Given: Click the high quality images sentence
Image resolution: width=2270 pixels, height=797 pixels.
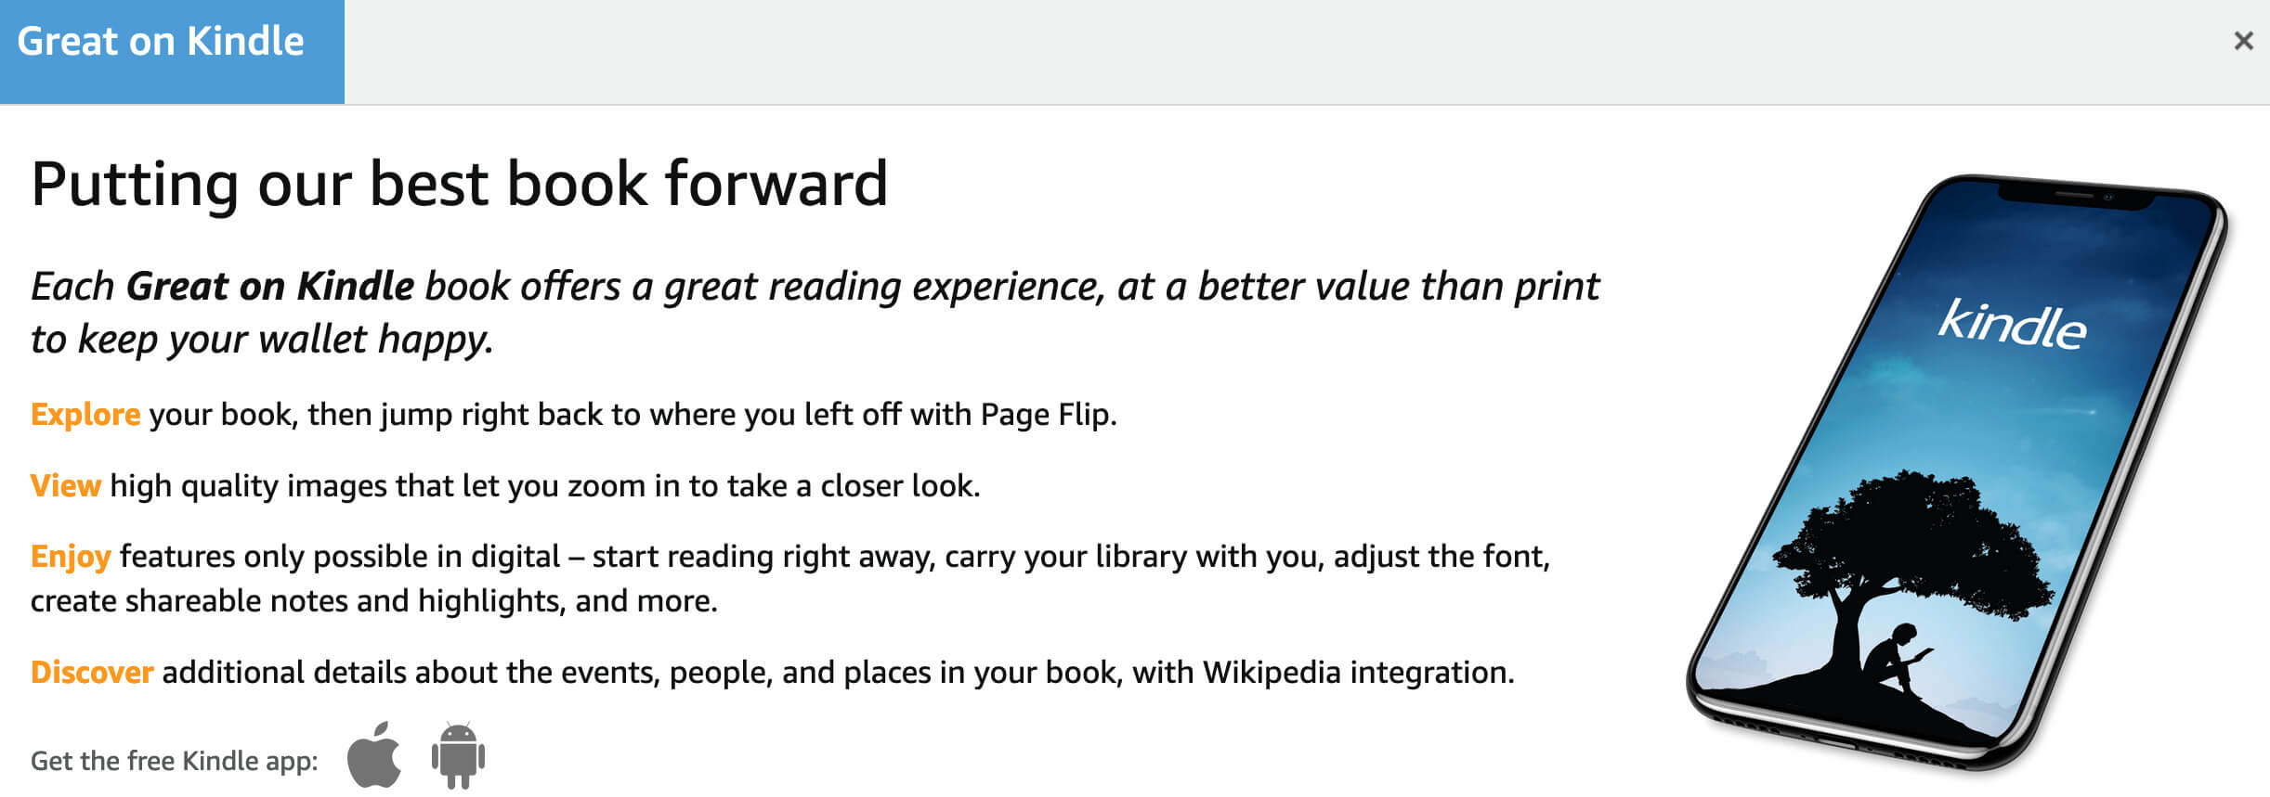Looking at the screenshot, I should pyautogui.click(x=505, y=485).
